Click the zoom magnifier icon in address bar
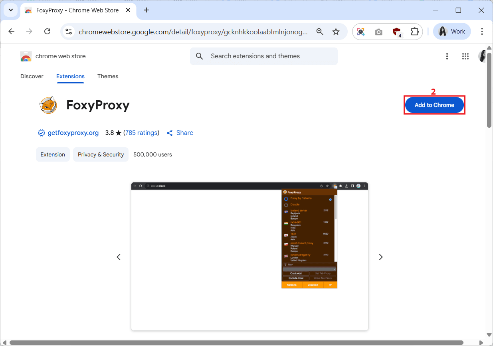The image size is (493, 346). (320, 32)
